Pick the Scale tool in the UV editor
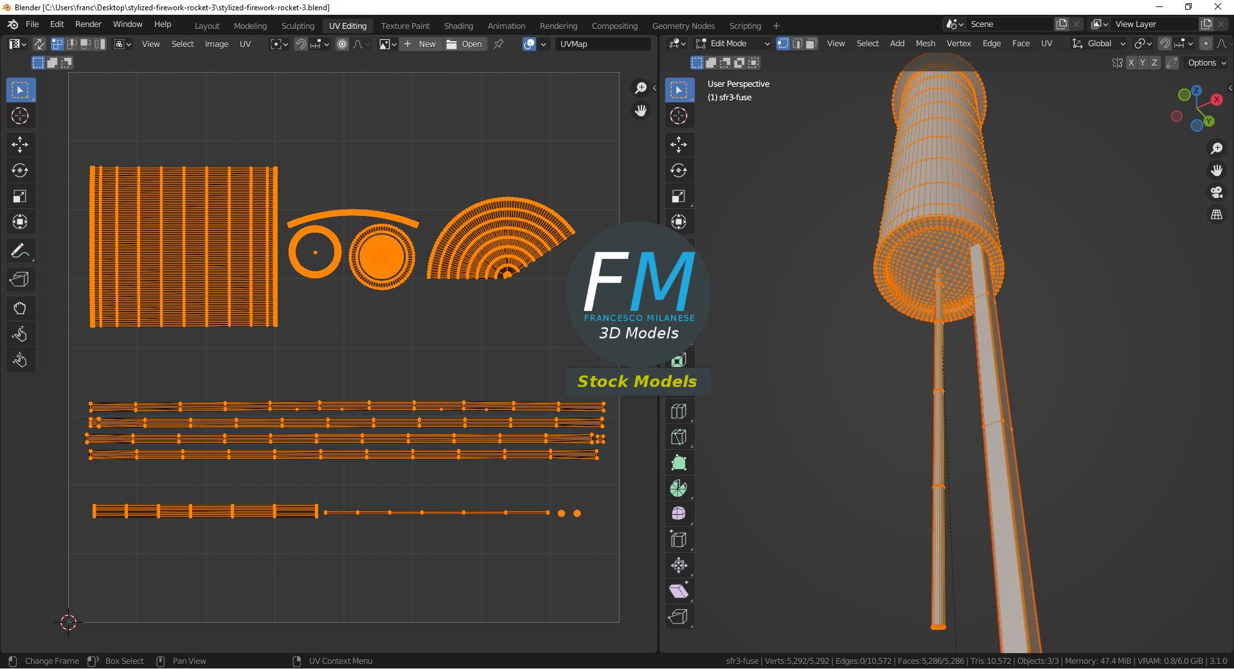The height and width of the screenshot is (669, 1234). tap(20, 196)
